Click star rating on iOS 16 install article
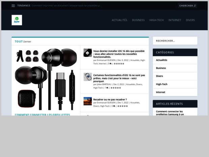This screenshot has width=209, height=157. coord(119,64)
